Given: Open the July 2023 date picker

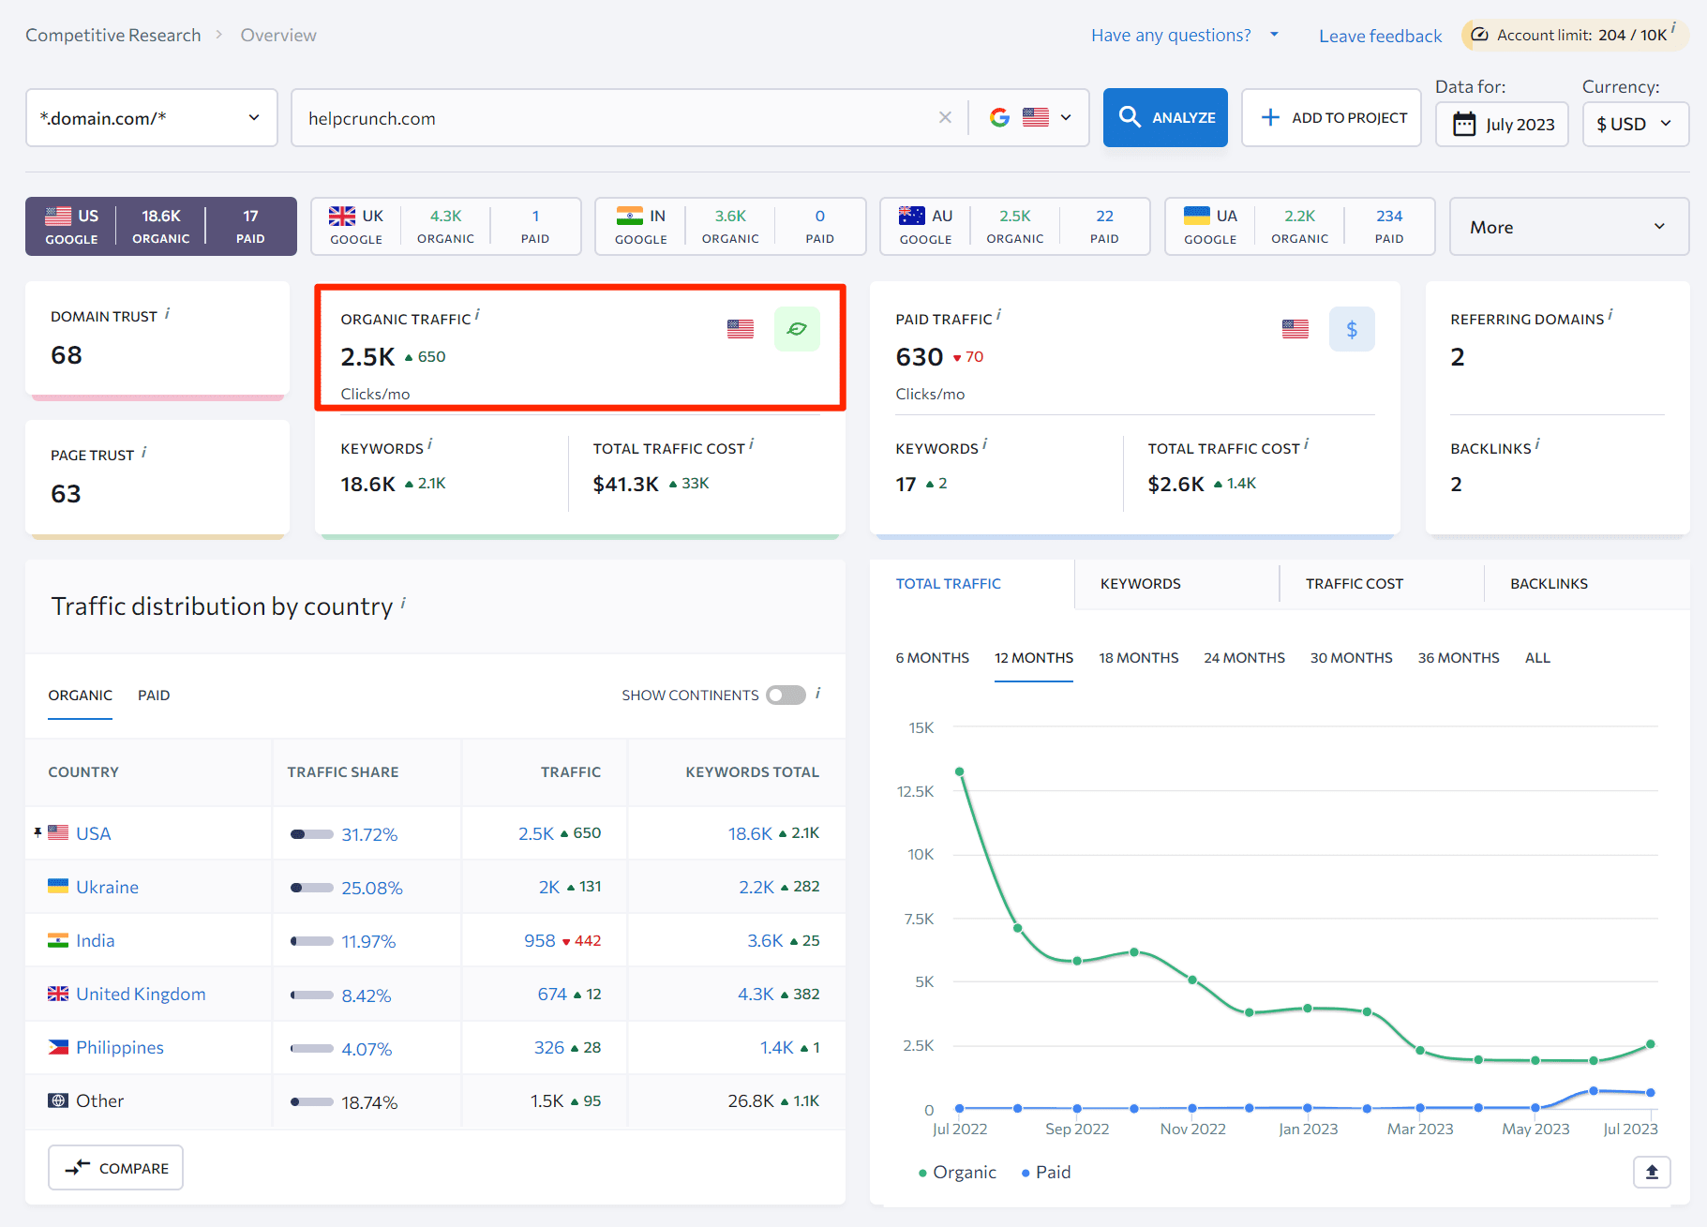Looking at the screenshot, I should pyautogui.click(x=1502, y=124).
